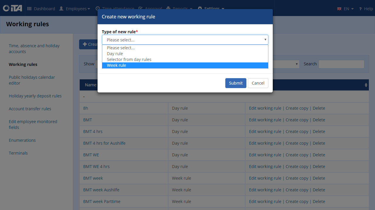Screen dimensions: 375x210
Task: Create copy of BMT week rule
Action: coord(297,178)
